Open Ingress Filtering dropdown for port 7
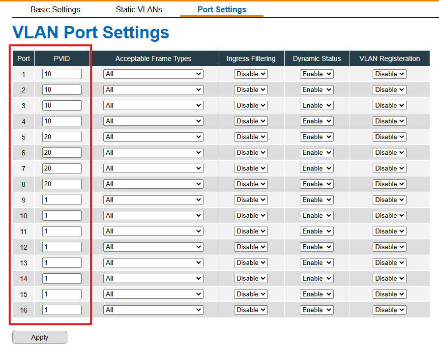The width and height of the screenshot is (439, 346). [251, 168]
